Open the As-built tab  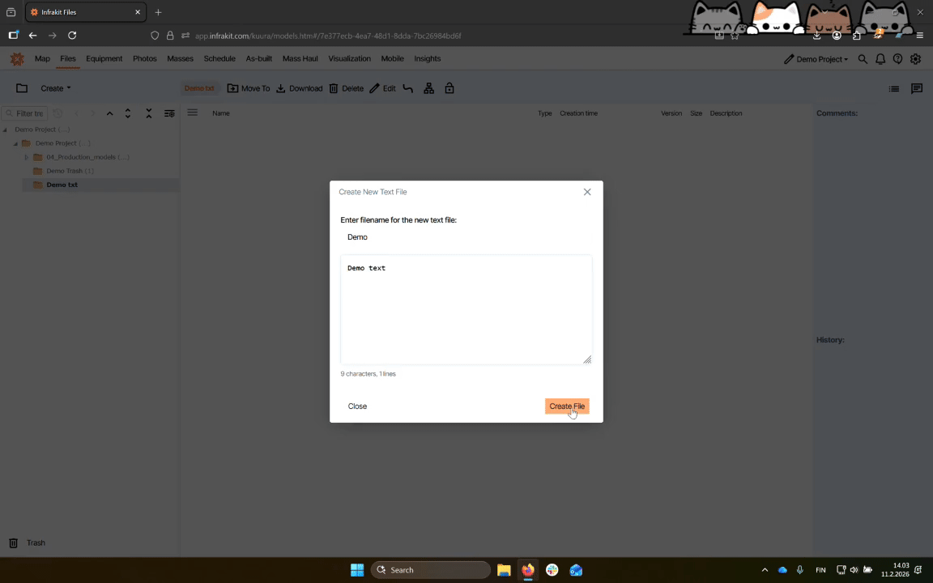pyautogui.click(x=259, y=58)
